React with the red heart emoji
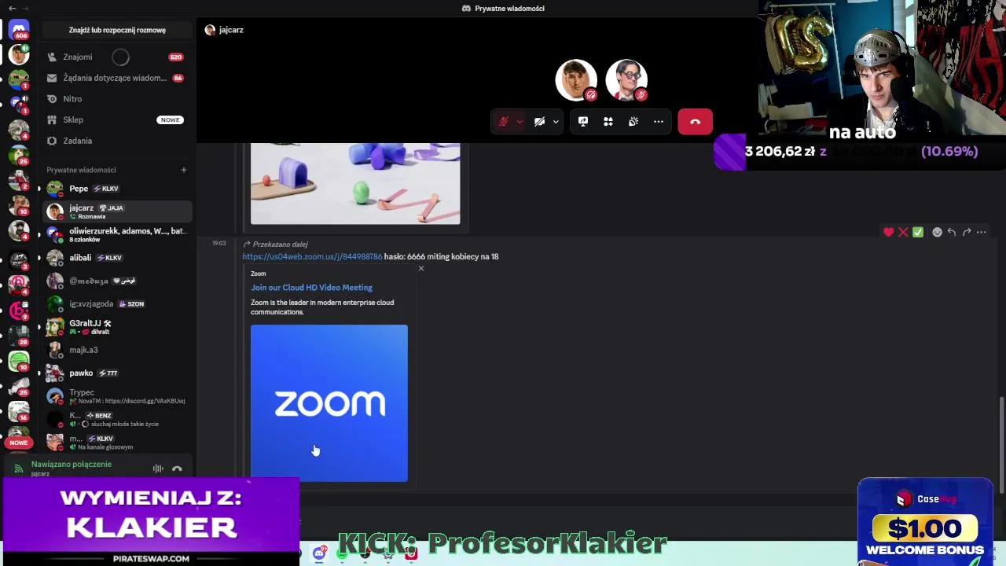Image resolution: width=1006 pixels, height=566 pixels. point(888,232)
